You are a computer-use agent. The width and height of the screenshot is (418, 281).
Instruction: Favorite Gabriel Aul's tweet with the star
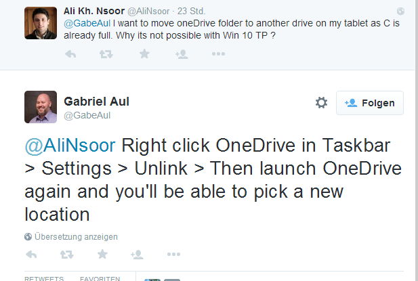click(x=102, y=254)
